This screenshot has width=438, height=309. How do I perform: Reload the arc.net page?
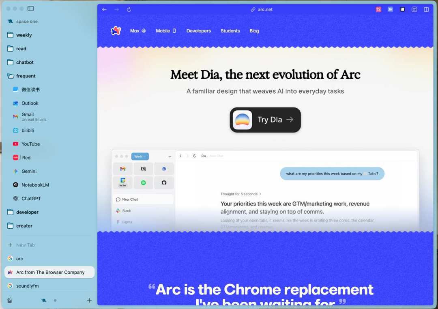129,9
